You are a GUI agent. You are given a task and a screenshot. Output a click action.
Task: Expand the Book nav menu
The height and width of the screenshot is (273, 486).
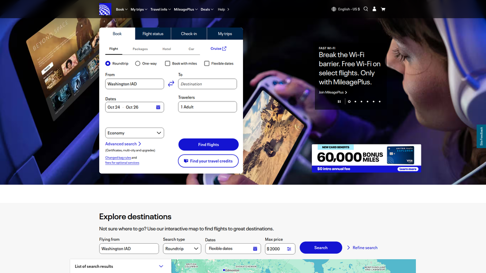click(x=122, y=9)
